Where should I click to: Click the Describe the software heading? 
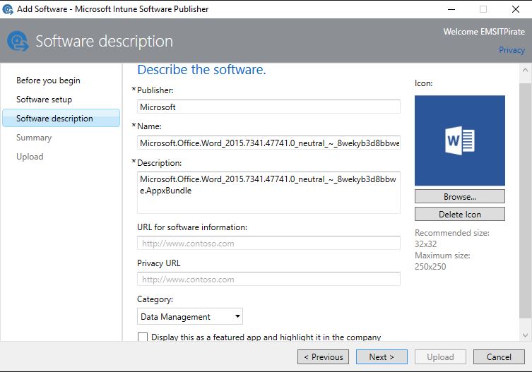tap(201, 69)
